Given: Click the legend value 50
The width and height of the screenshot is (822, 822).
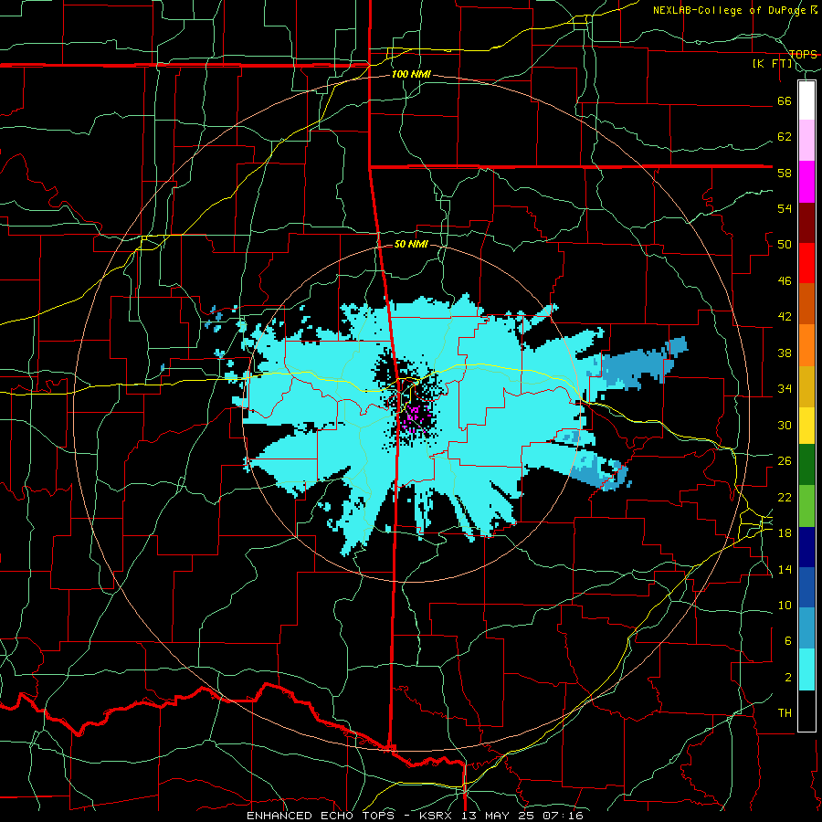Looking at the screenshot, I should [785, 245].
